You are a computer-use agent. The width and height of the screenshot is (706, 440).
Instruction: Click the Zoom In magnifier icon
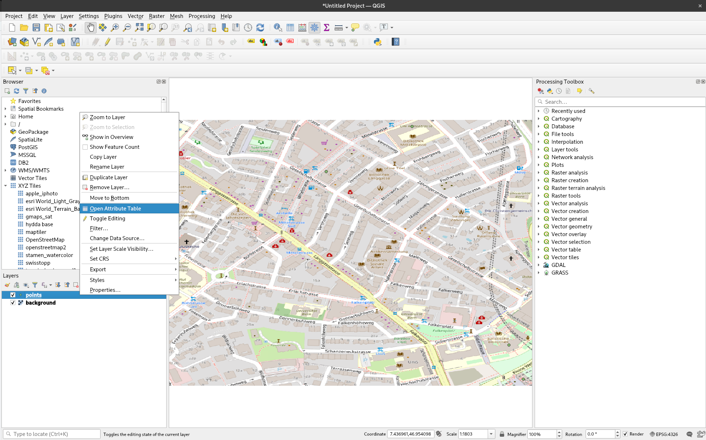(x=115, y=27)
